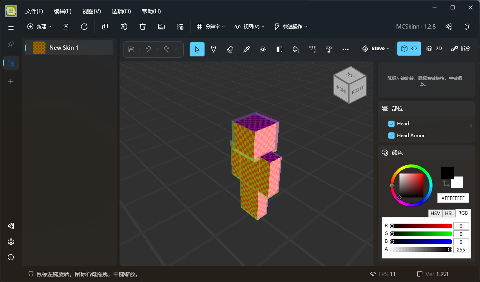Screen dimensions: 480x282
Task: Click the alpha A channel slider
Action: 421,249
